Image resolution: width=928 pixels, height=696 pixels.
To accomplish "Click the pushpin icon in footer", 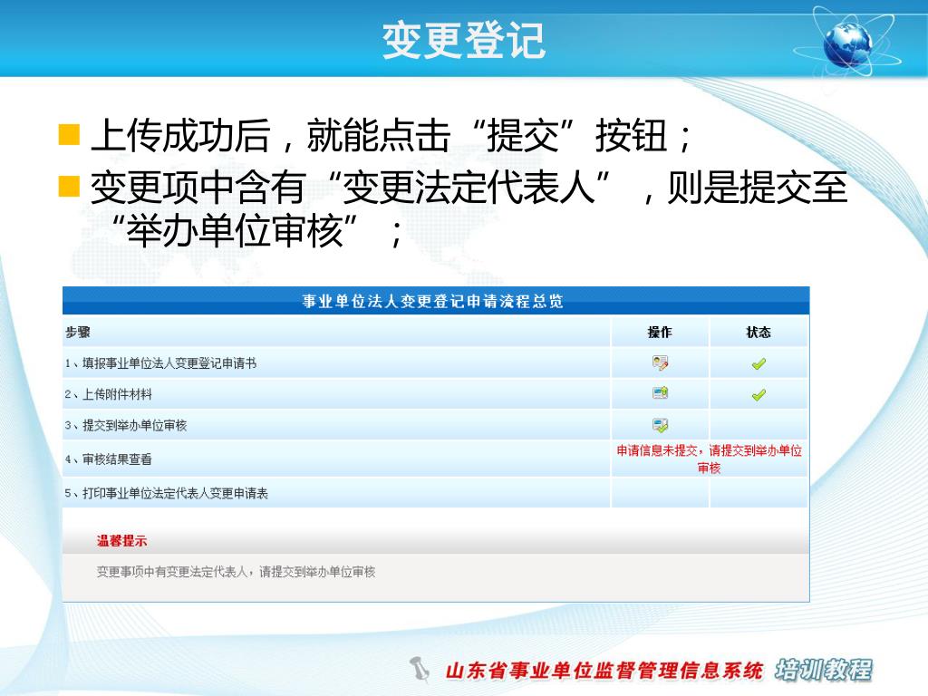I will (420, 669).
